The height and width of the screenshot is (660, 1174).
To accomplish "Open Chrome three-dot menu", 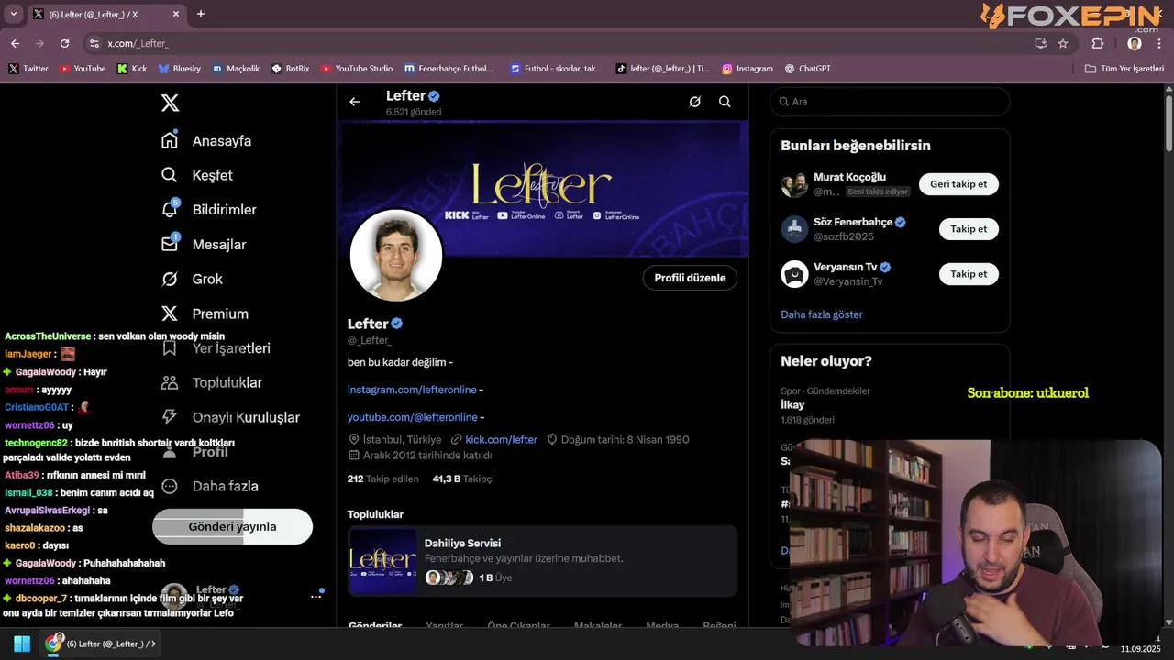I will (x=1159, y=43).
